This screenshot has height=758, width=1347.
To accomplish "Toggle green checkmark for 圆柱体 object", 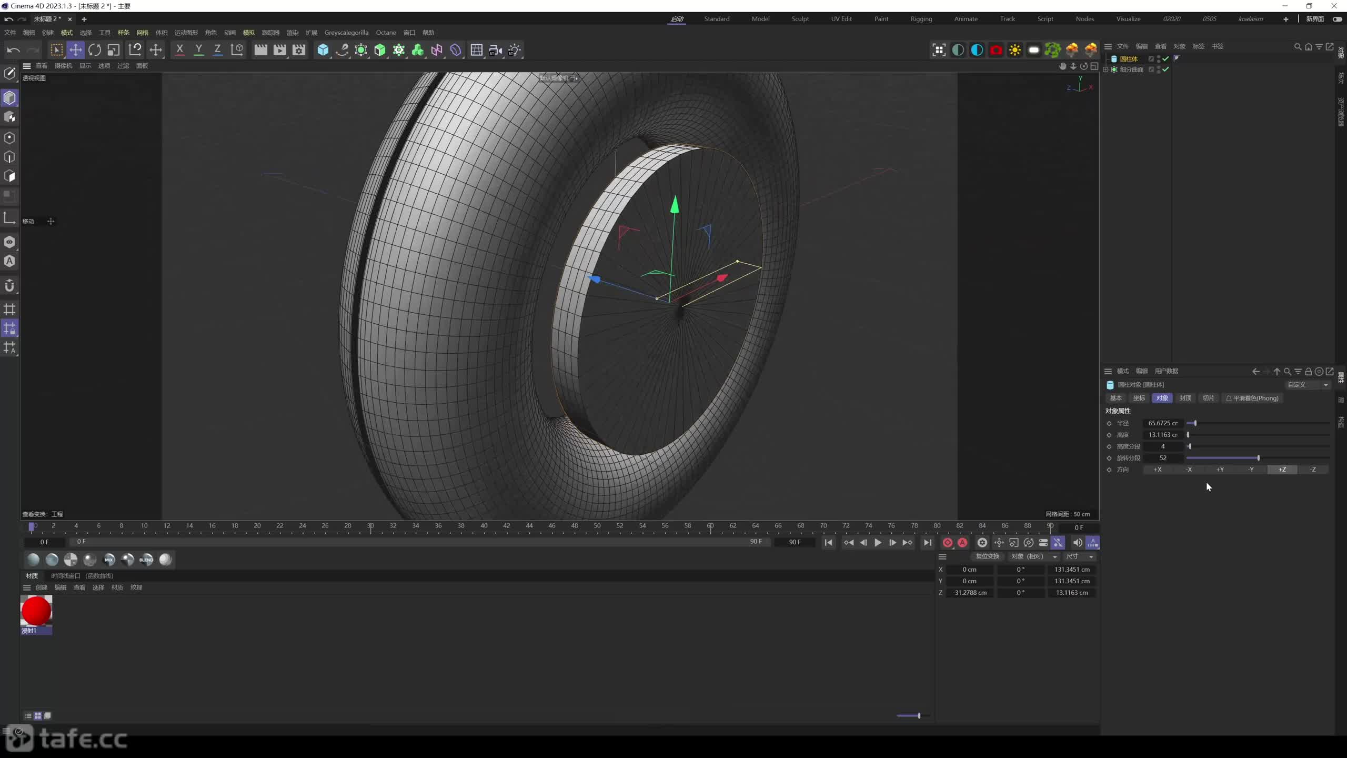I will tap(1166, 58).
